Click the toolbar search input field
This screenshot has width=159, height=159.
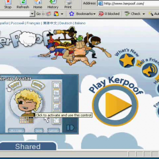pyautogui.click(x=15, y=14)
